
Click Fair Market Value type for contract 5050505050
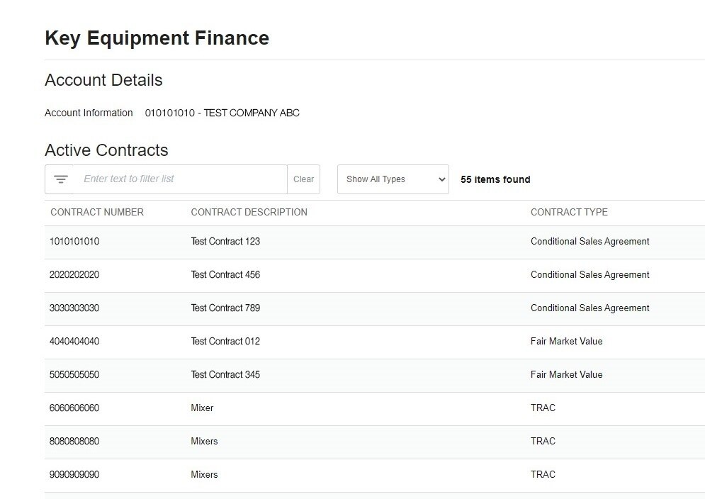(x=567, y=375)
